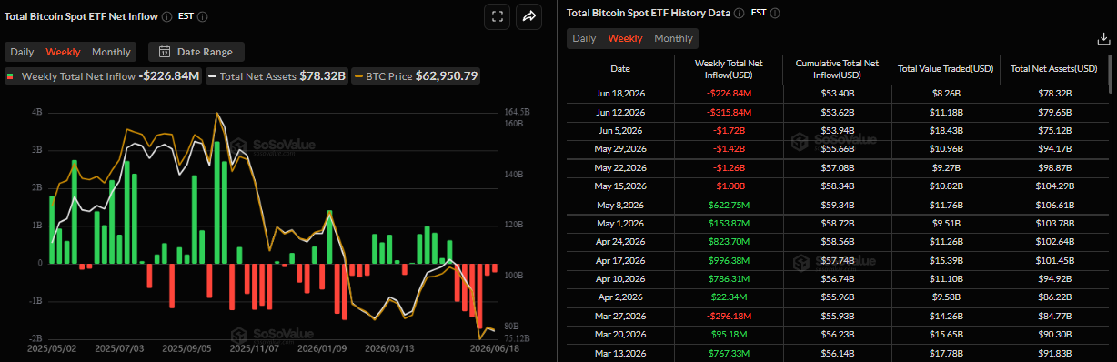
Task: Click info icon beside History Data title
Action: click(739, 14)
